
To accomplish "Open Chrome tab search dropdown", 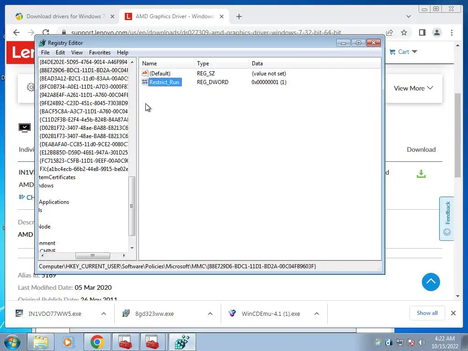I will tap(408, 16).
